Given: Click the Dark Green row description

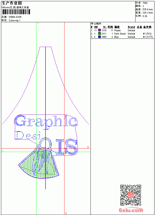Looking at the screenshot, I should click(120, 33).
